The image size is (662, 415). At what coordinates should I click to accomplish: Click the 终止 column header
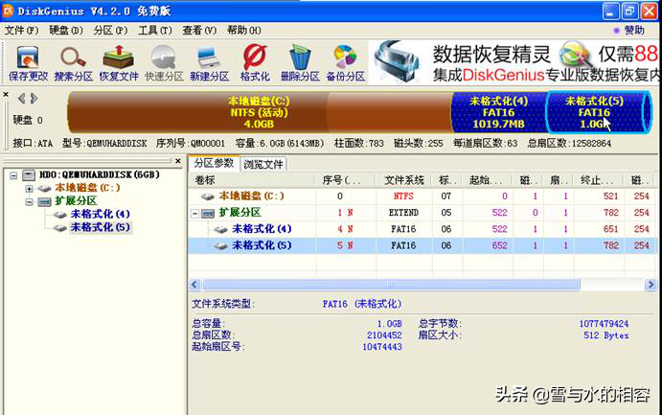598,180
